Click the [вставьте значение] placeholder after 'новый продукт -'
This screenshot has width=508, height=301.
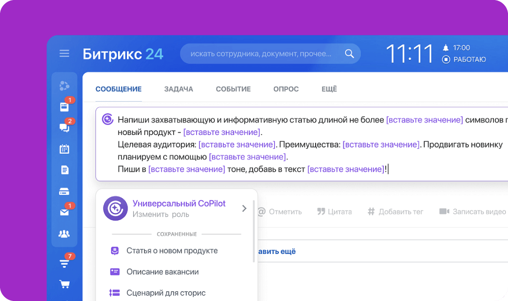point(222,132)
